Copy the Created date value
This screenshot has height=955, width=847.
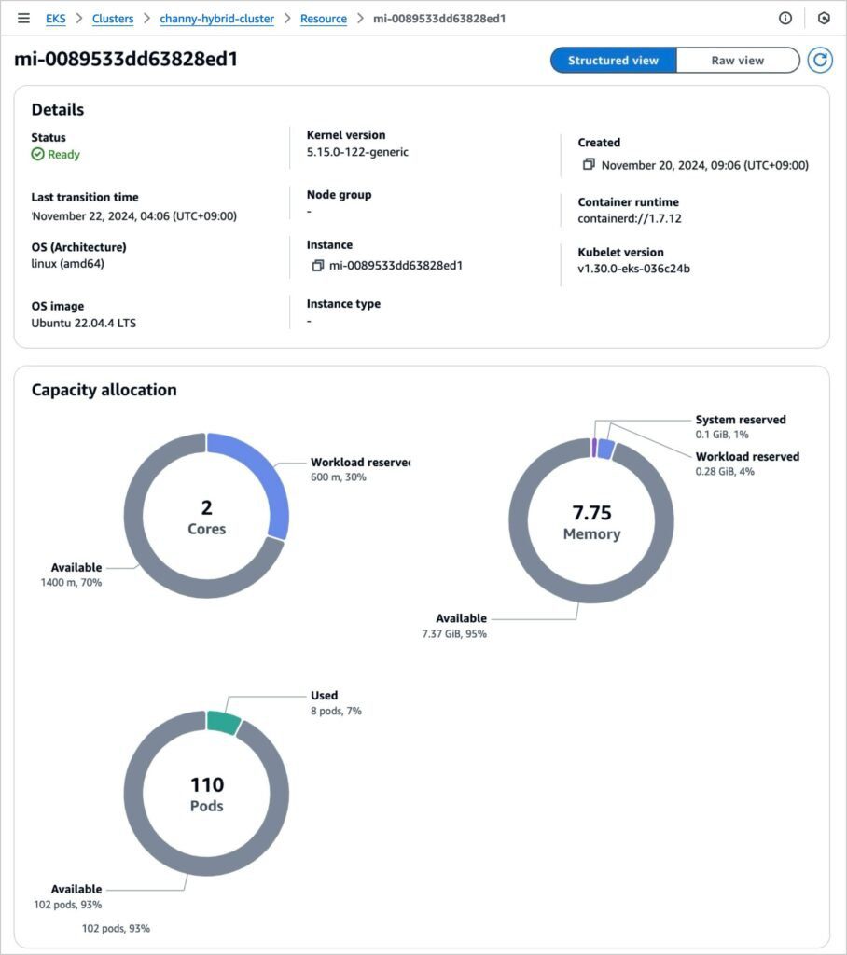click(589, 165)
